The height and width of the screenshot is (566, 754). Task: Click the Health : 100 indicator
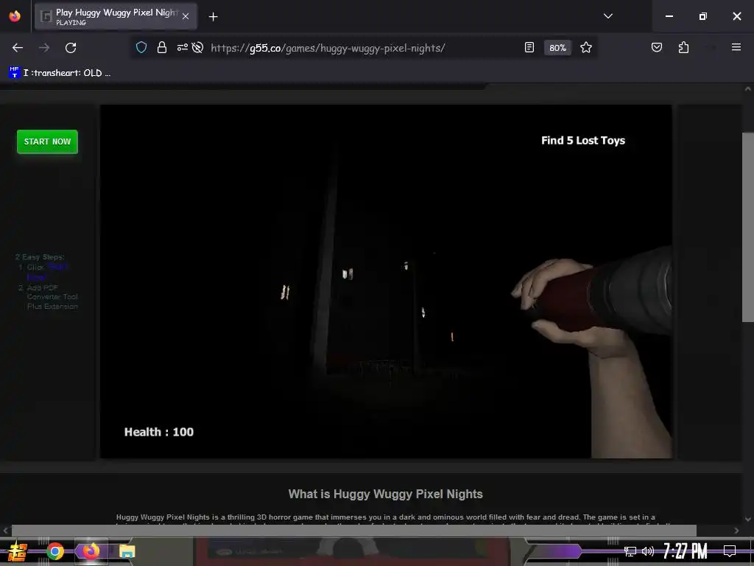point(159,432)
